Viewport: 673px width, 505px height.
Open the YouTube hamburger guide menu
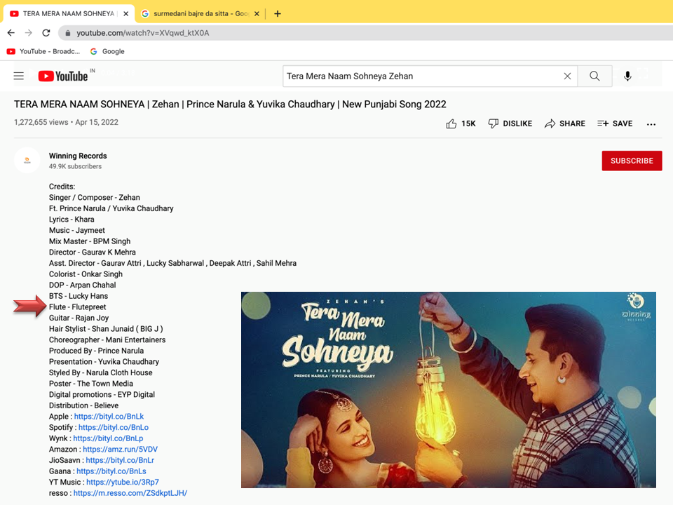(x=19, y=76)
